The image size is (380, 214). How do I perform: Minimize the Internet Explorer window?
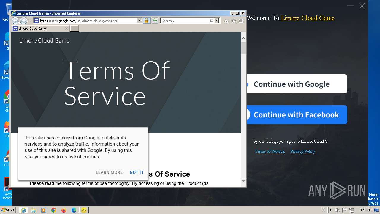[x=232, y=13]
